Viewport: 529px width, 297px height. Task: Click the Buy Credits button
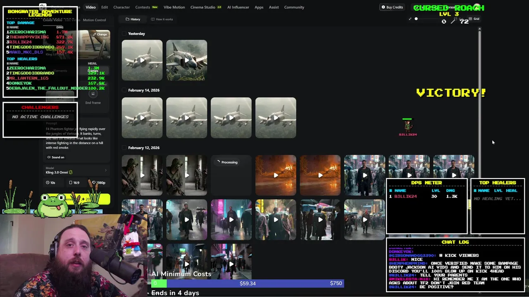[392, 7]
